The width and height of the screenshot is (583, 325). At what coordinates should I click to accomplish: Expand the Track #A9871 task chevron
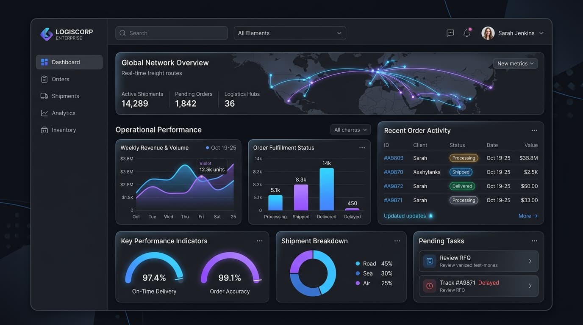530,286
